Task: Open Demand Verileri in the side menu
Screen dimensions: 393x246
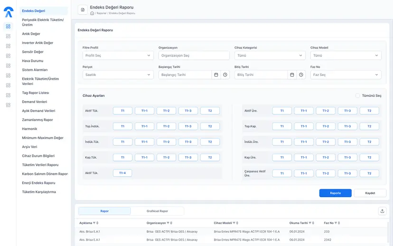Action: pyautogui.click(x=35, y=102)
